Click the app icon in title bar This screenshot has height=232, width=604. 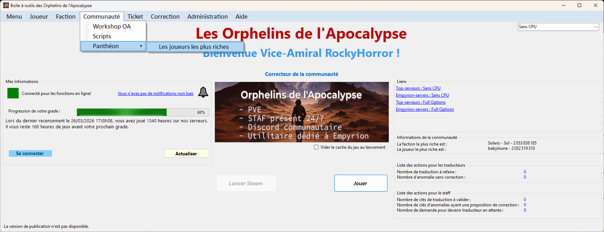[6, 5]
